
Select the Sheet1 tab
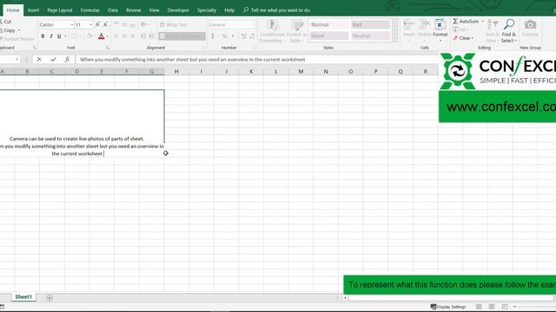click(23, 296)
